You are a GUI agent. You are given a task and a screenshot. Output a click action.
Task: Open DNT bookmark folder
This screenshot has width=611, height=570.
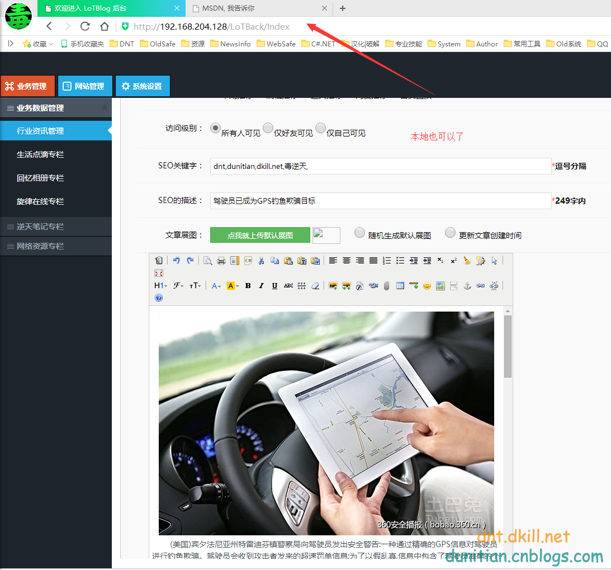pyautogui.click(x=122, y=44)
